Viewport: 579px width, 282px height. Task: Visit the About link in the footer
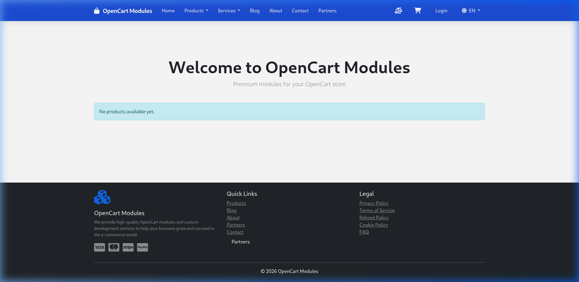tap(233, 218)
